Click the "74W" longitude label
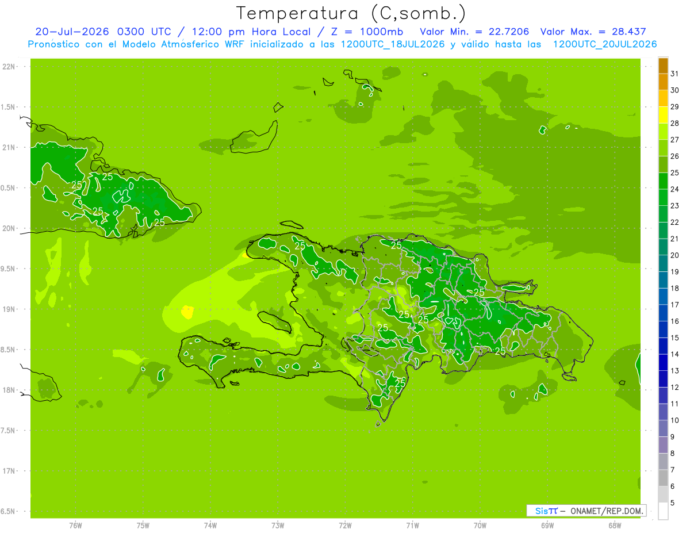690x533 pixels. tap(210, 526)
